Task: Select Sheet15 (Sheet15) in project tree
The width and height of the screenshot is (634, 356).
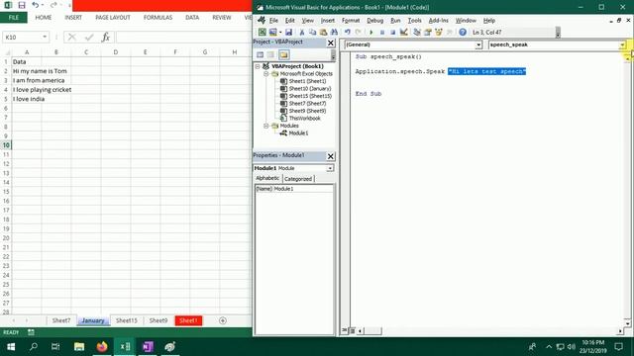Action: coord(310,96)
